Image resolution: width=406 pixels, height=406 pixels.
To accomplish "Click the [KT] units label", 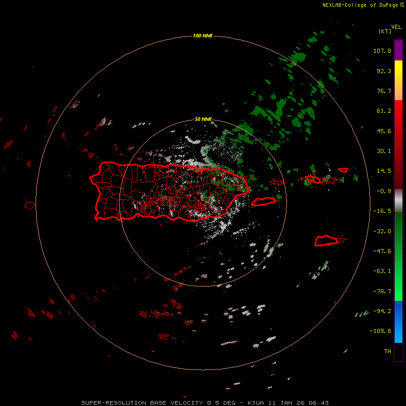I will [x=385, y=31].
